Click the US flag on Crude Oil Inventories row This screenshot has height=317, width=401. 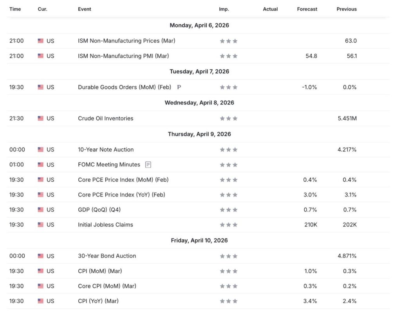pos(41,118)
